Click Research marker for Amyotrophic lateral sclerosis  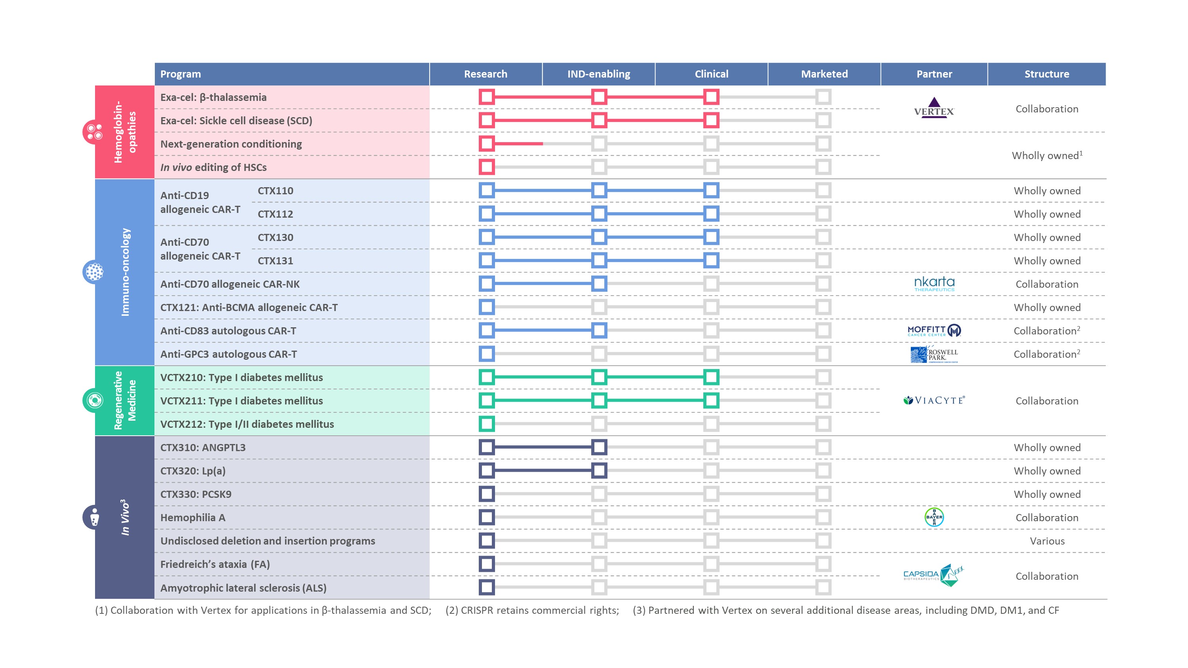point(487,587)
